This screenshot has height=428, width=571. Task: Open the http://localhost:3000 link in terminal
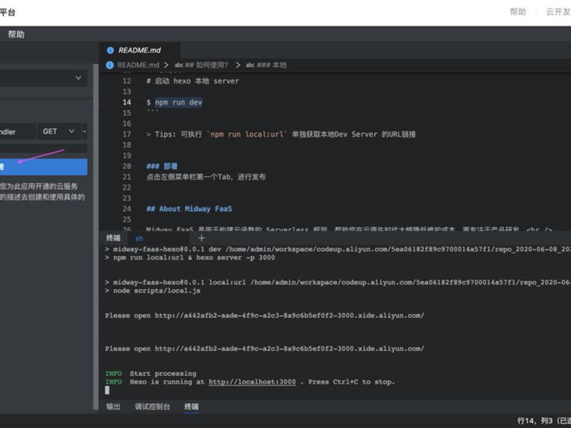tap(252, 382)
